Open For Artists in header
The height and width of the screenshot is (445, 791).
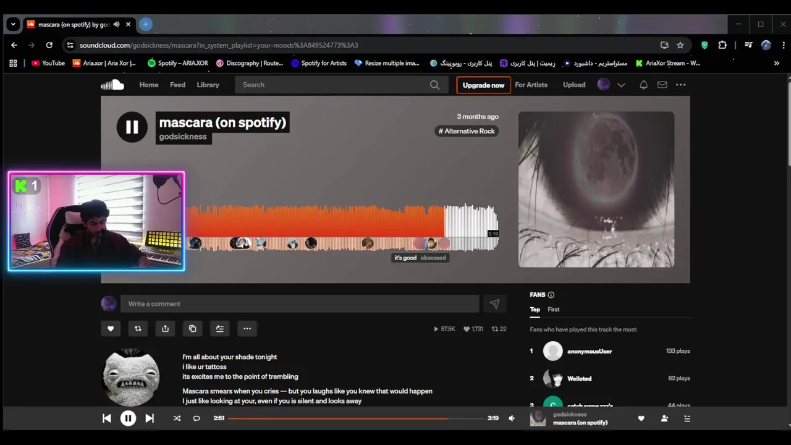point(531,85)
